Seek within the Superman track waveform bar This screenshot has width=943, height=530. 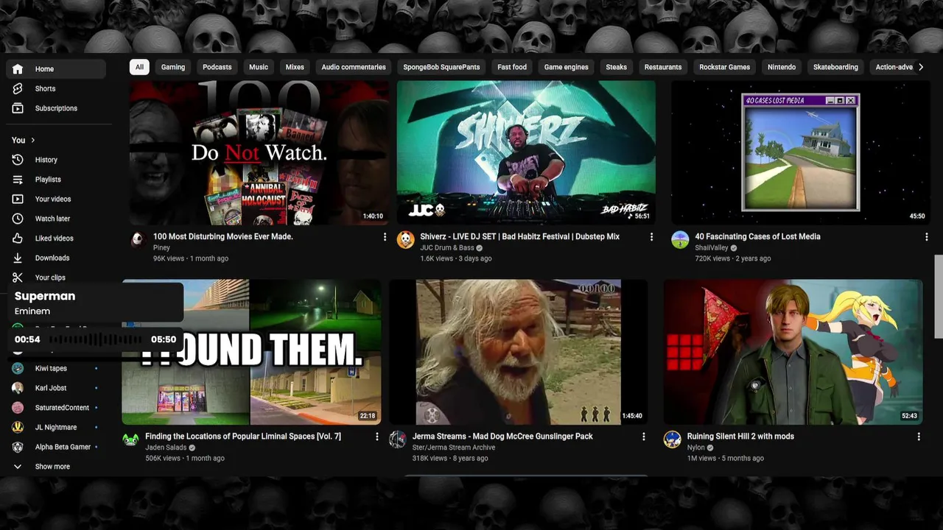tap(96, 339)
